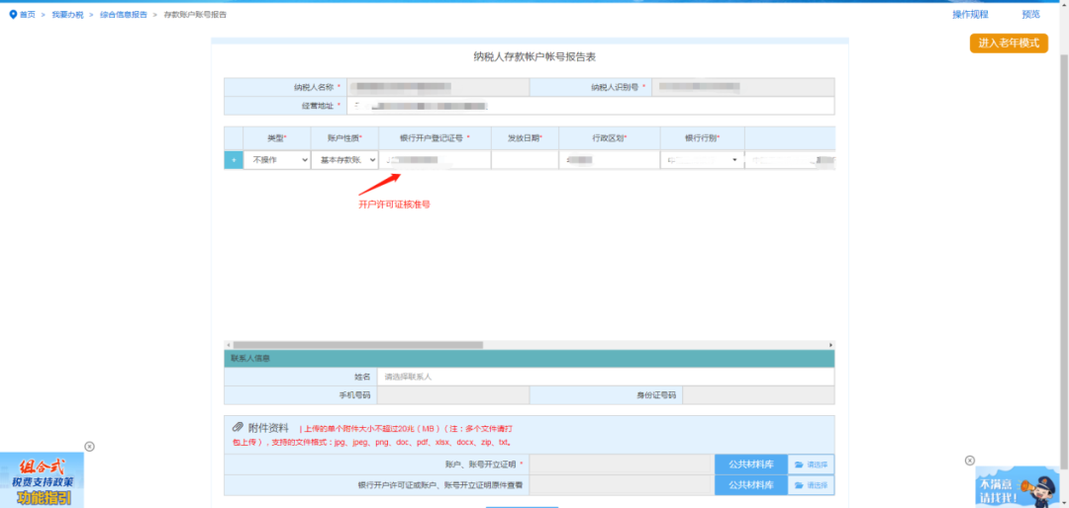Open the 操作规程 link

(x=970, y=15)
